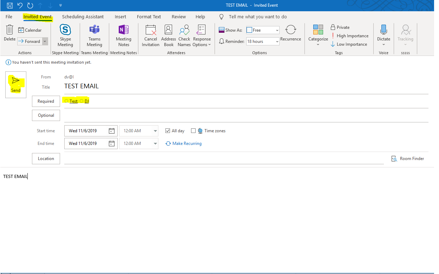The width and height of the screenshot is (439, 274).
Task: Open the Room Finder
Action: 408,159
